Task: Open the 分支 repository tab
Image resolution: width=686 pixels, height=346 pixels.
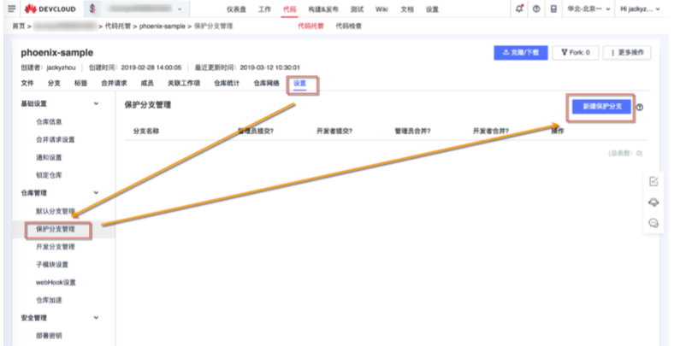Action: [54, 83]
